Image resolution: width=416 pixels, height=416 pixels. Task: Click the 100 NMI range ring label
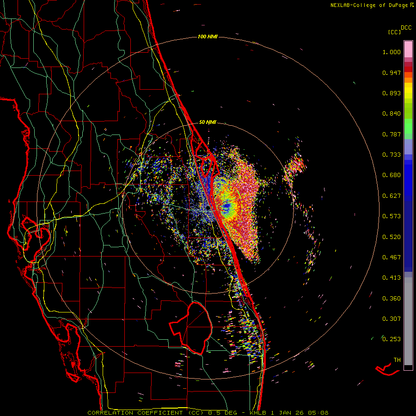pyautogui.click(x=208, y=37)
